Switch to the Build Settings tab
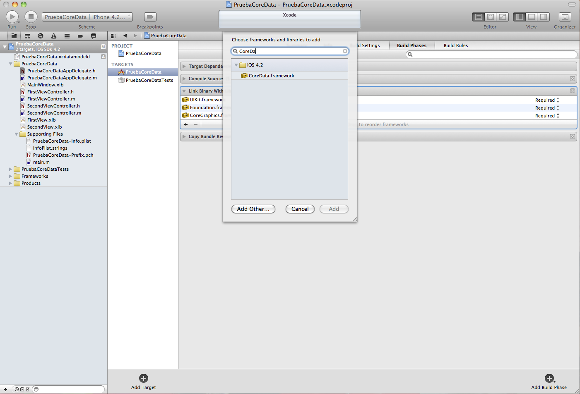The image size is (580, 394). tap(368, 45)
